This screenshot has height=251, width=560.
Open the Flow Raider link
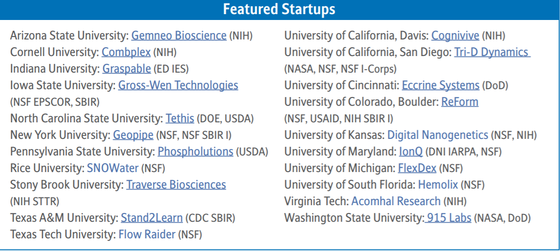147,234
